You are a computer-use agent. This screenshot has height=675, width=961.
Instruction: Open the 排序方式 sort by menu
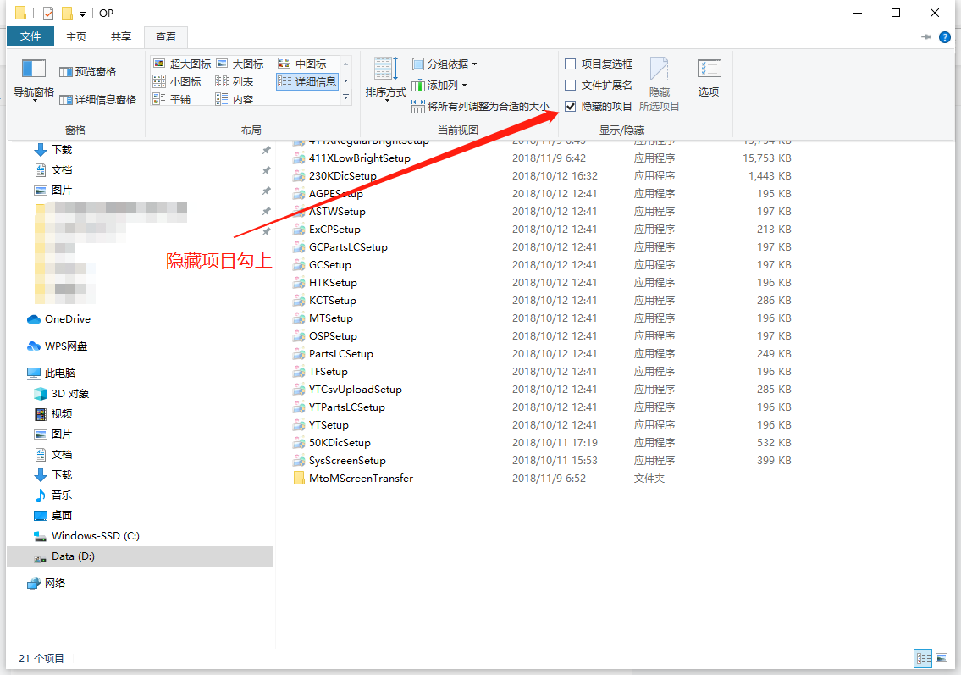[385, 79]
